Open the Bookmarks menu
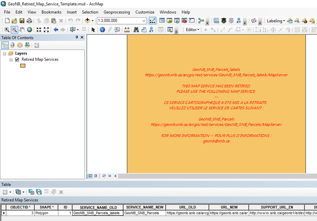 (51, 12)
